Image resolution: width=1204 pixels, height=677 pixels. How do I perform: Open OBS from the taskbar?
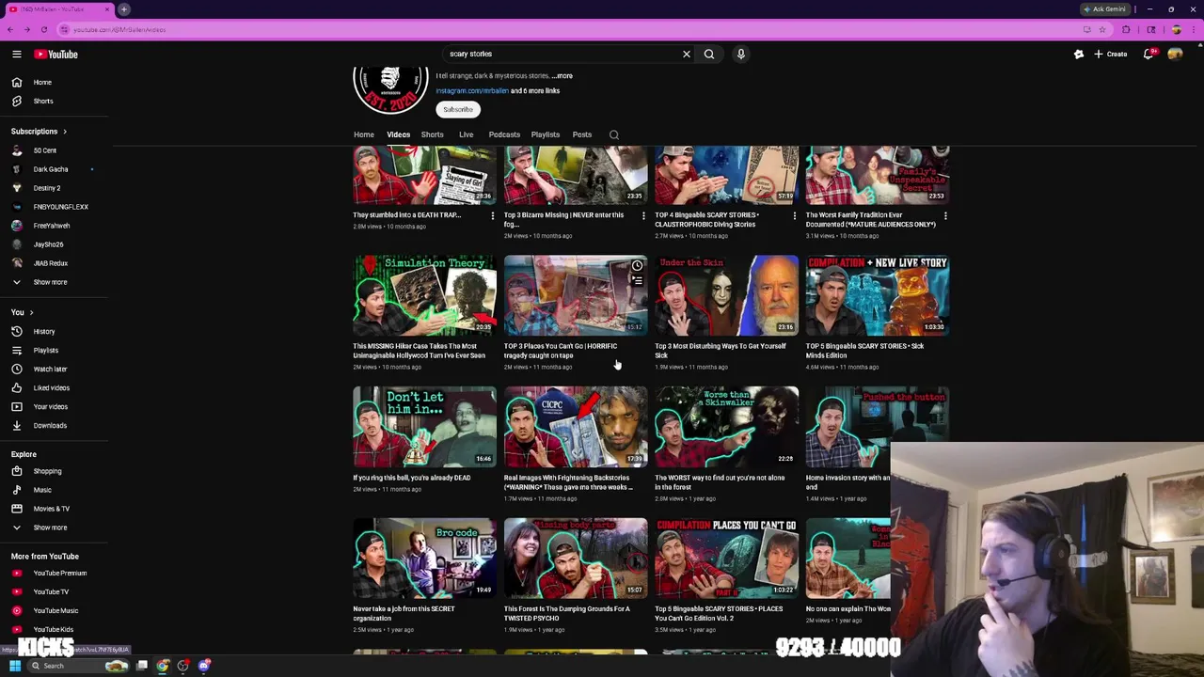click(183, 666)
